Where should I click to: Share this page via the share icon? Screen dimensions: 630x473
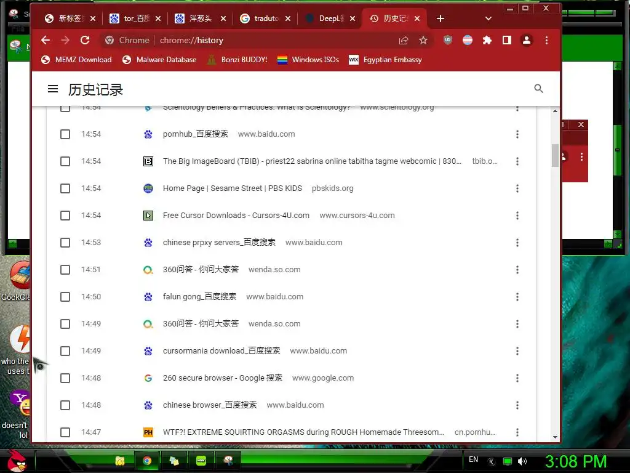pyautogui.click(x=404, y=40)
